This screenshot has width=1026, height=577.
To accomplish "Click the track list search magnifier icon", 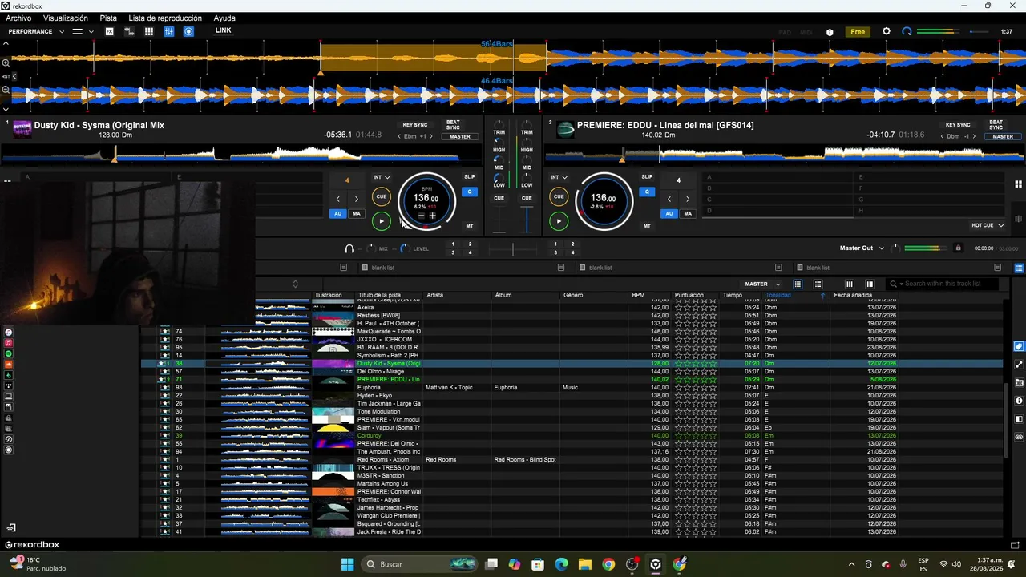I will point(894,284).
